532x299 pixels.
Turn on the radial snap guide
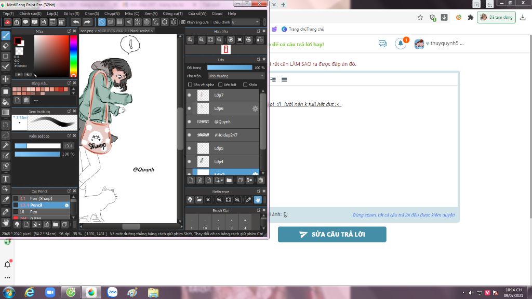(x=137, y=22)
